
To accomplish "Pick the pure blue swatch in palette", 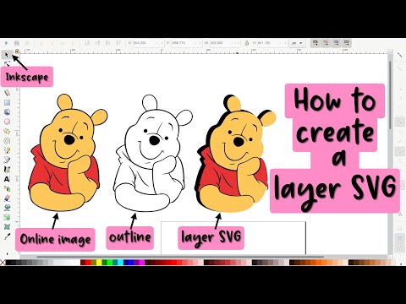I will pos(131,263).
